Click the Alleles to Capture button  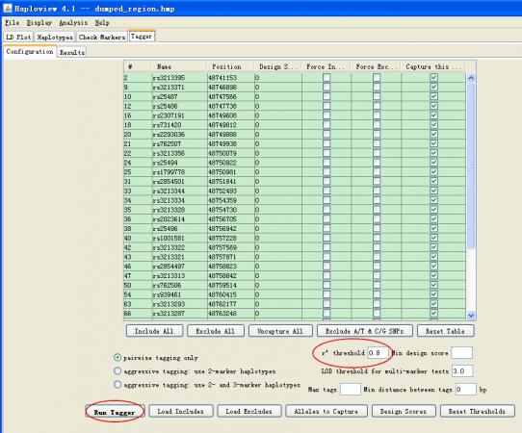click(x=326, y=411)
